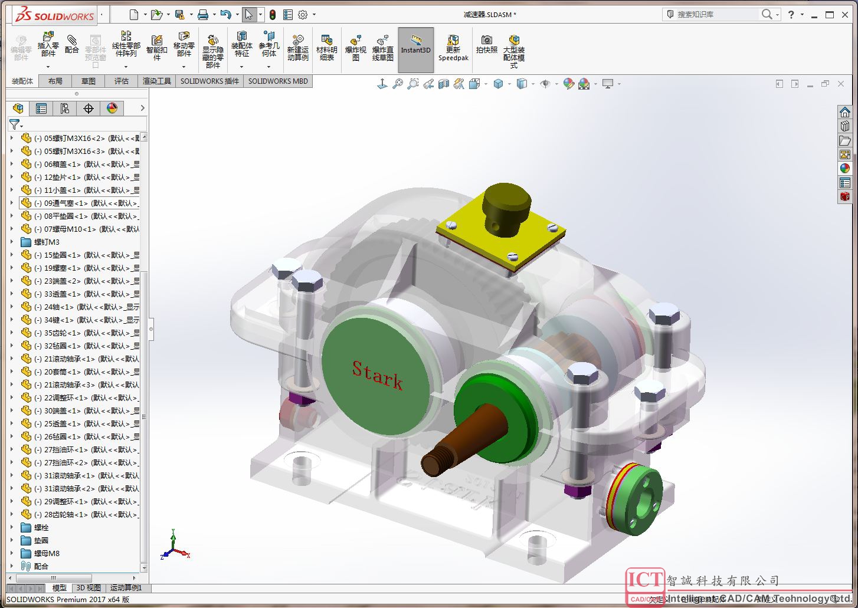The width and height of the screenshot is (858, 608).
Task: Open the PropertyManager tab icon
Action: (x=41, y=109)
